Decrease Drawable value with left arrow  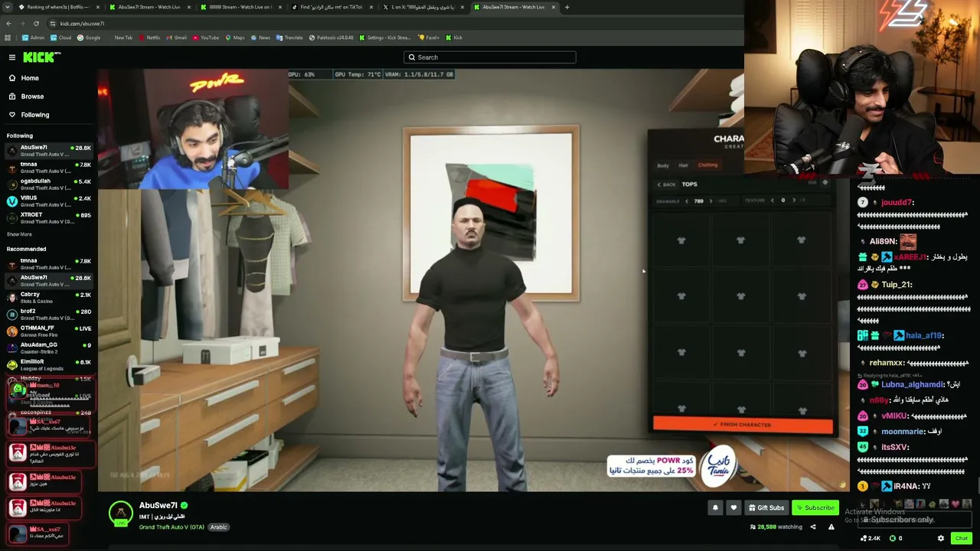pos(688,201)
